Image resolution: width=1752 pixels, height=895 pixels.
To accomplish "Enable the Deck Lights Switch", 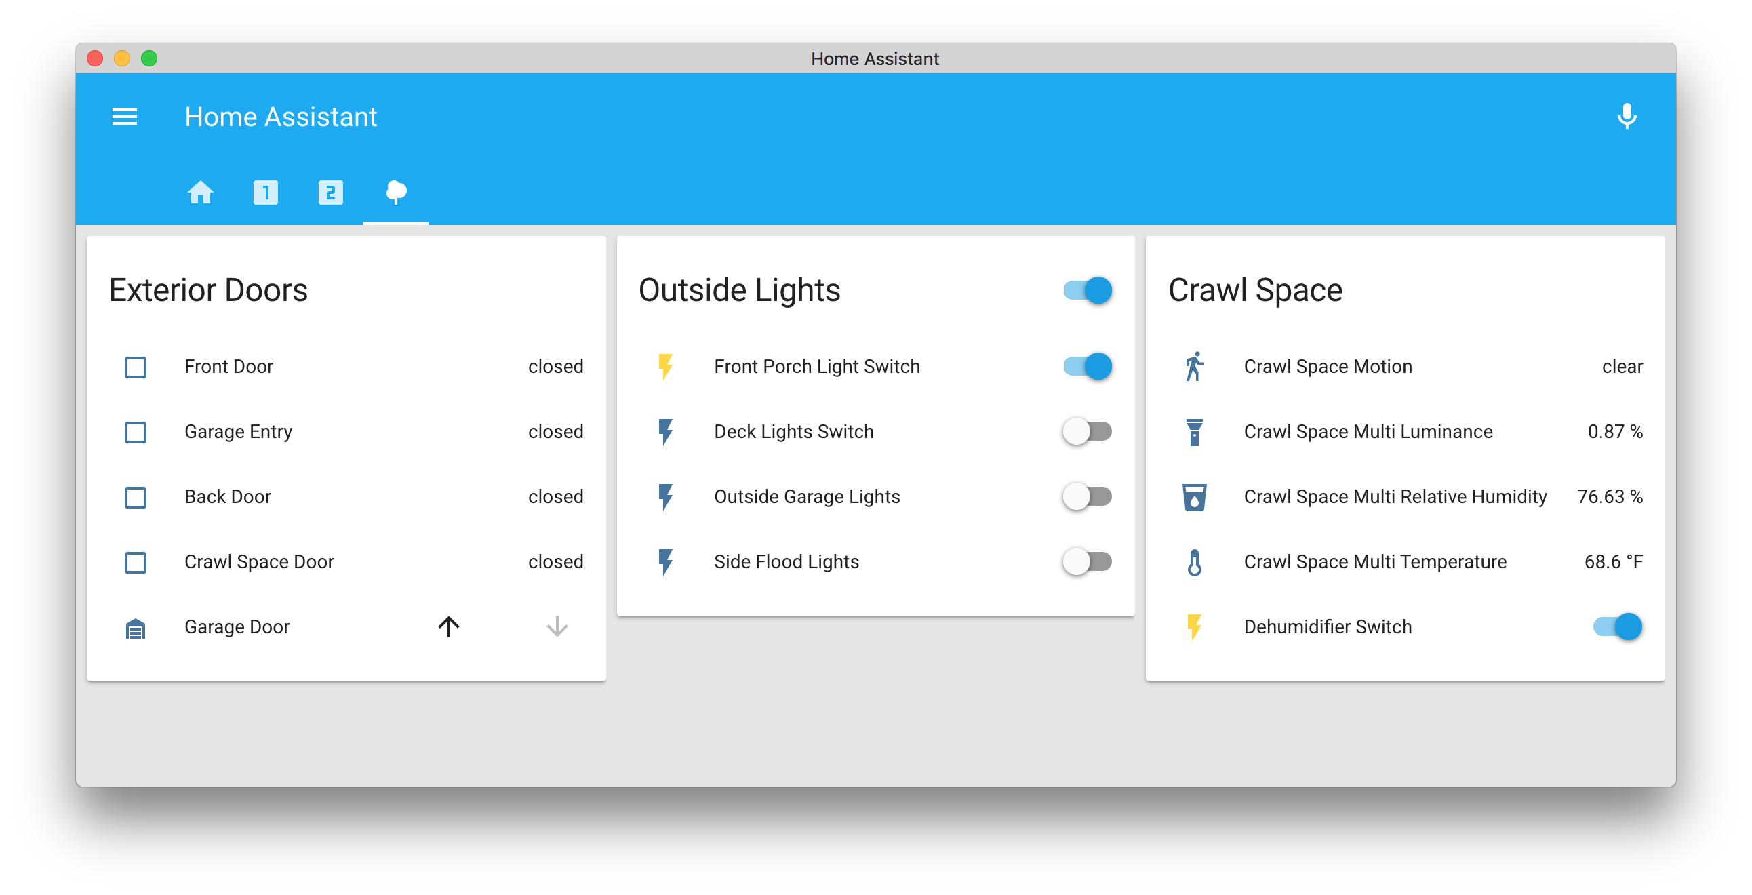I will tap(1088, 432).
